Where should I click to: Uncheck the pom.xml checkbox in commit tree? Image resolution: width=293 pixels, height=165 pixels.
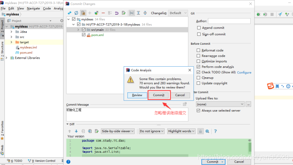(x=84, y=35)
